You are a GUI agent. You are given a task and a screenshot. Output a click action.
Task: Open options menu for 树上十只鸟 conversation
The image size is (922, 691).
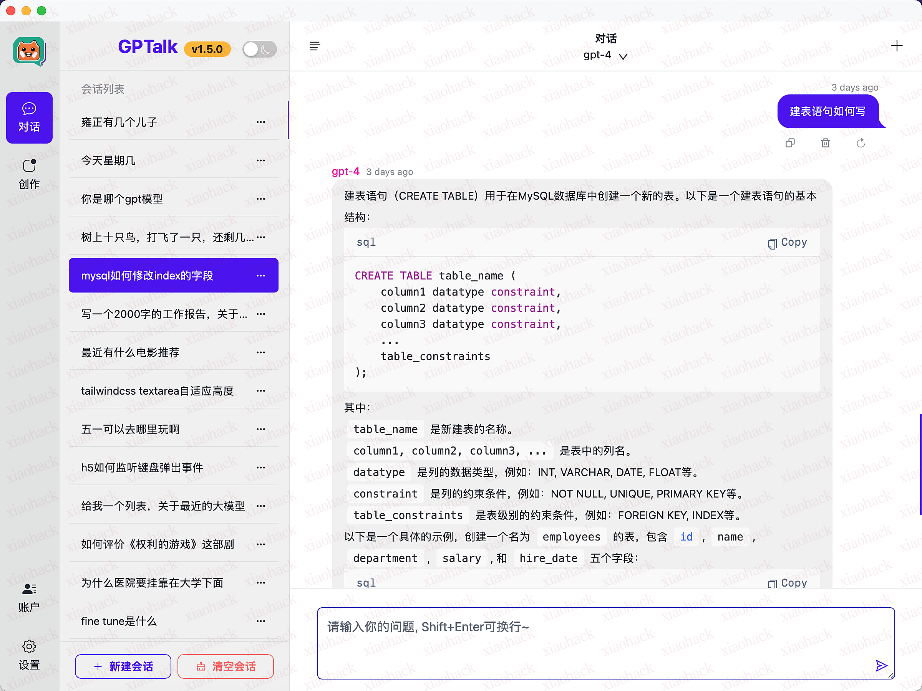[x=261, y=237]
